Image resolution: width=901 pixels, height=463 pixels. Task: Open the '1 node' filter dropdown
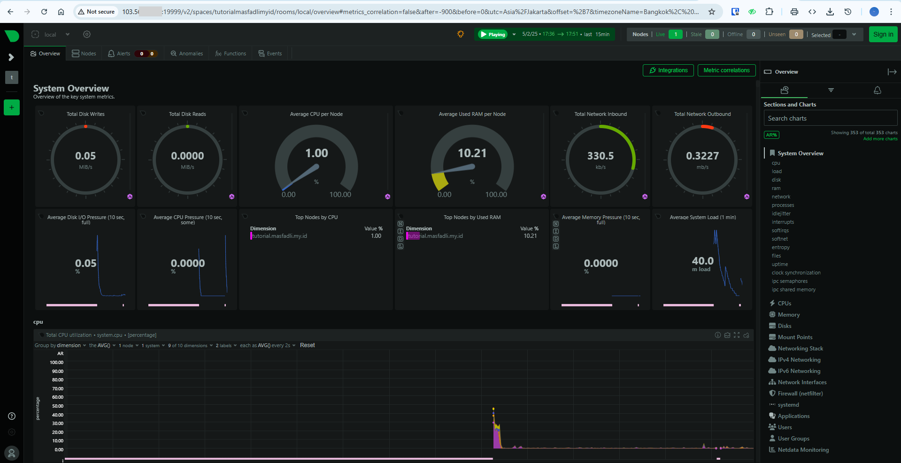tap(128, 346)
